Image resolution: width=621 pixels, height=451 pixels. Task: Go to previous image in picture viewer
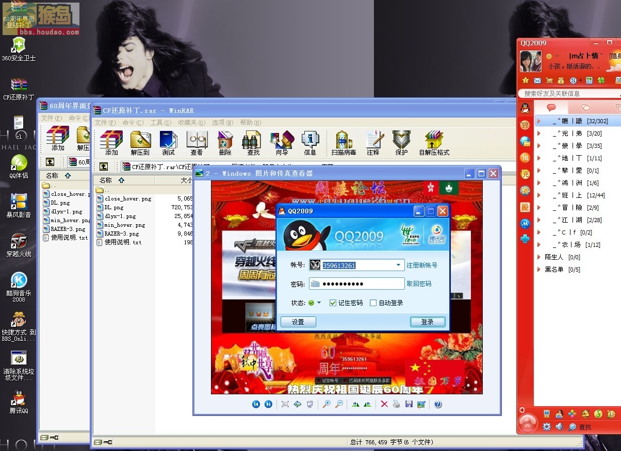[x=256, y=405]
